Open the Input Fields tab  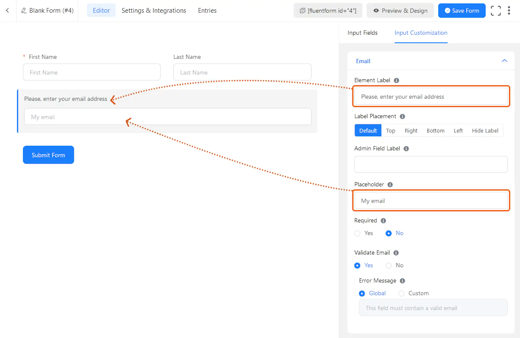(x=362, y=33)
